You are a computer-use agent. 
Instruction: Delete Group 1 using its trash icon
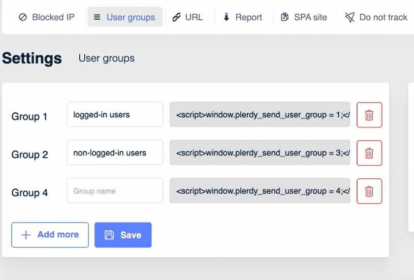(369, 115)
